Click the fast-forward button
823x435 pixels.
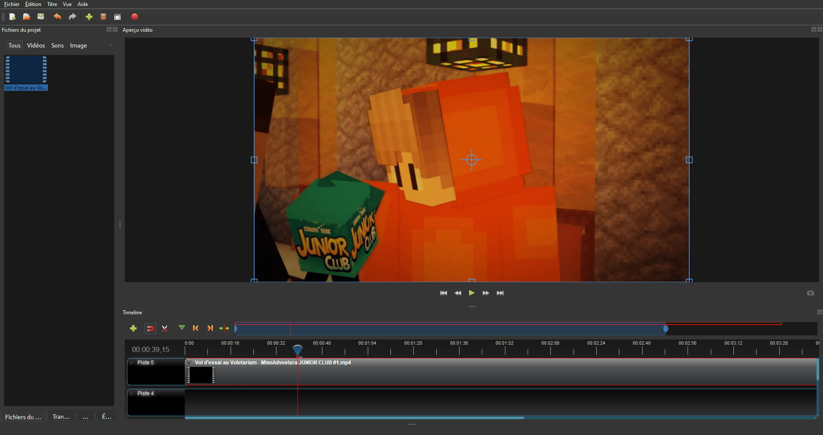(x=486, y=293)
